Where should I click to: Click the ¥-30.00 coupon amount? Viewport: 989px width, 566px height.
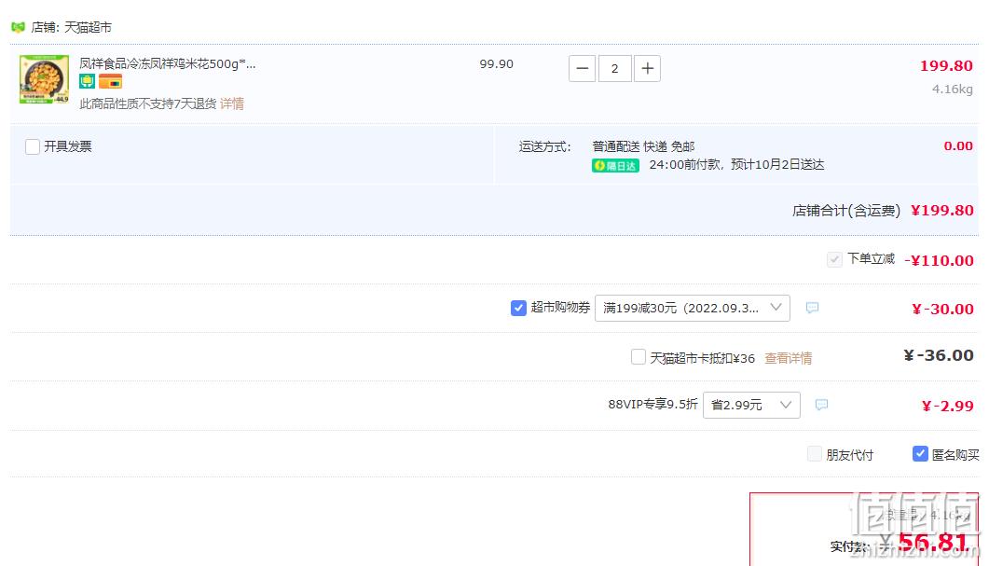[x=943, y=309]
